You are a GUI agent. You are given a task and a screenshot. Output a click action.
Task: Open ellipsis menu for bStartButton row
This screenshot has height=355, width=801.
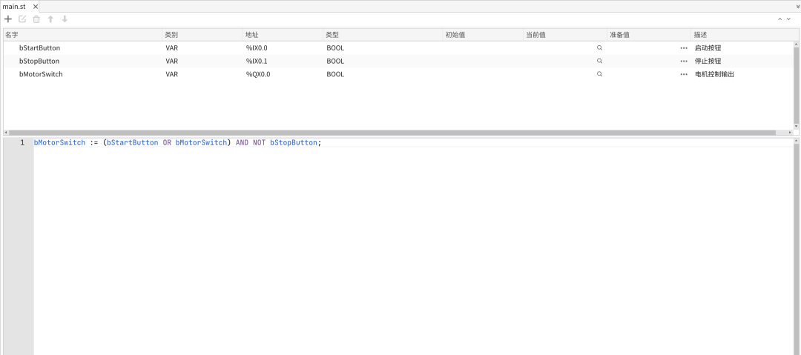click(684, 47)
